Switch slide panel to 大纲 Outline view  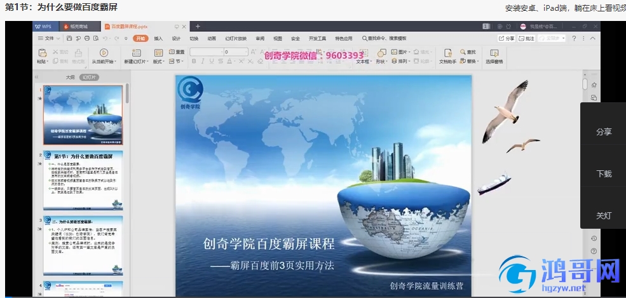(x=71, y=77)
